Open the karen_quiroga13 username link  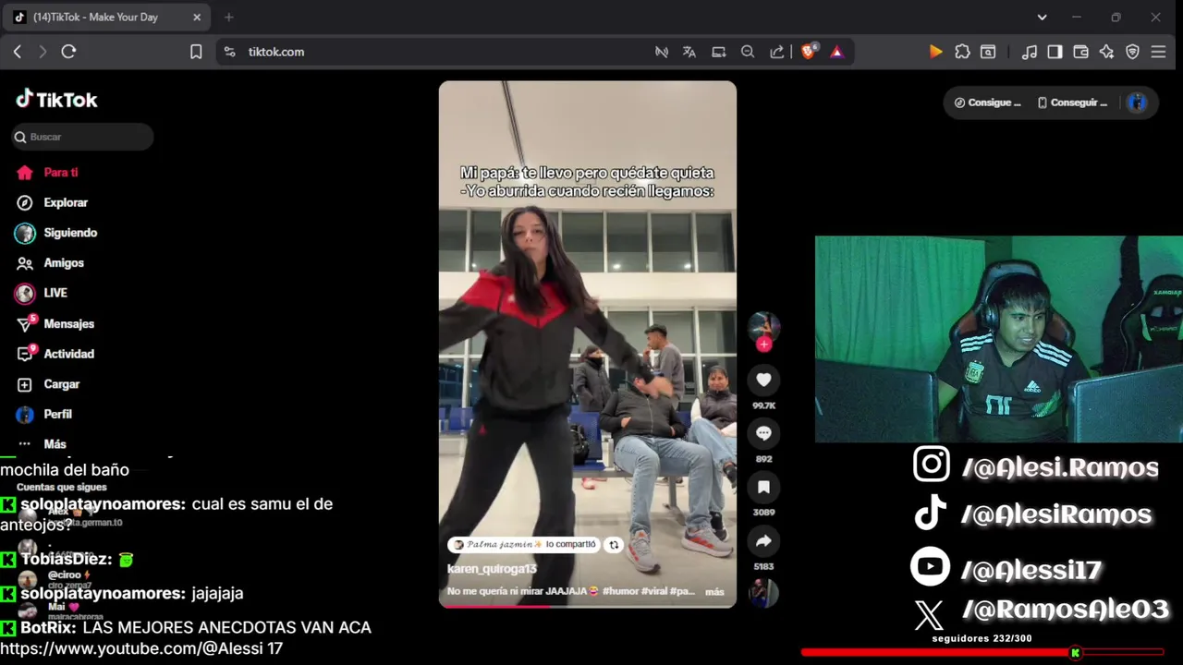(492, 569)
